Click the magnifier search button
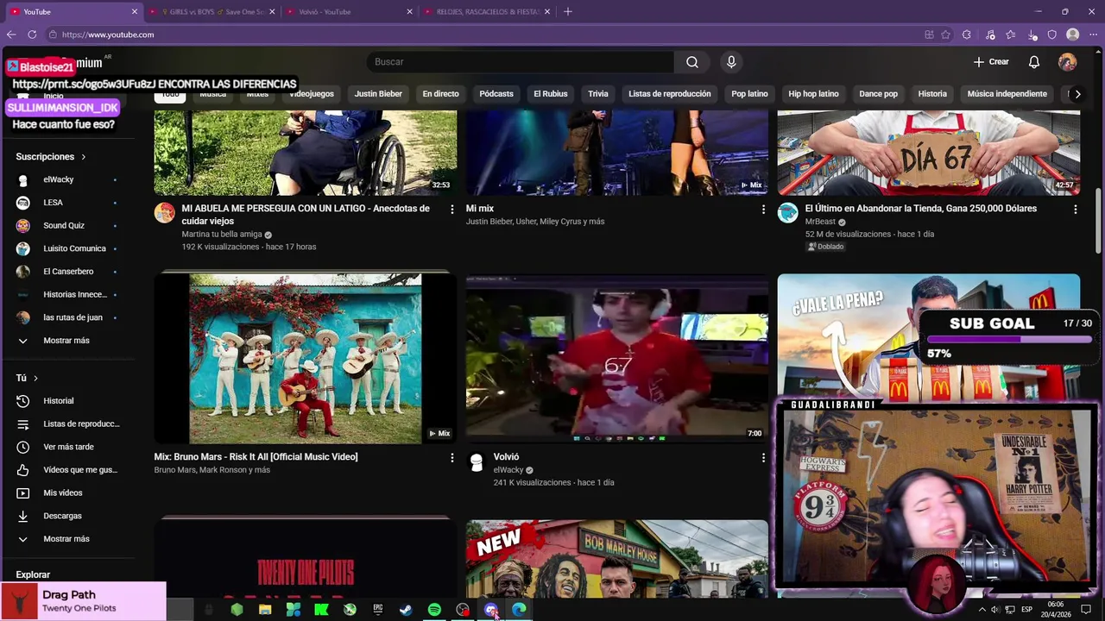The width and height of the screenshot is (1105, 621). (692, 62)
